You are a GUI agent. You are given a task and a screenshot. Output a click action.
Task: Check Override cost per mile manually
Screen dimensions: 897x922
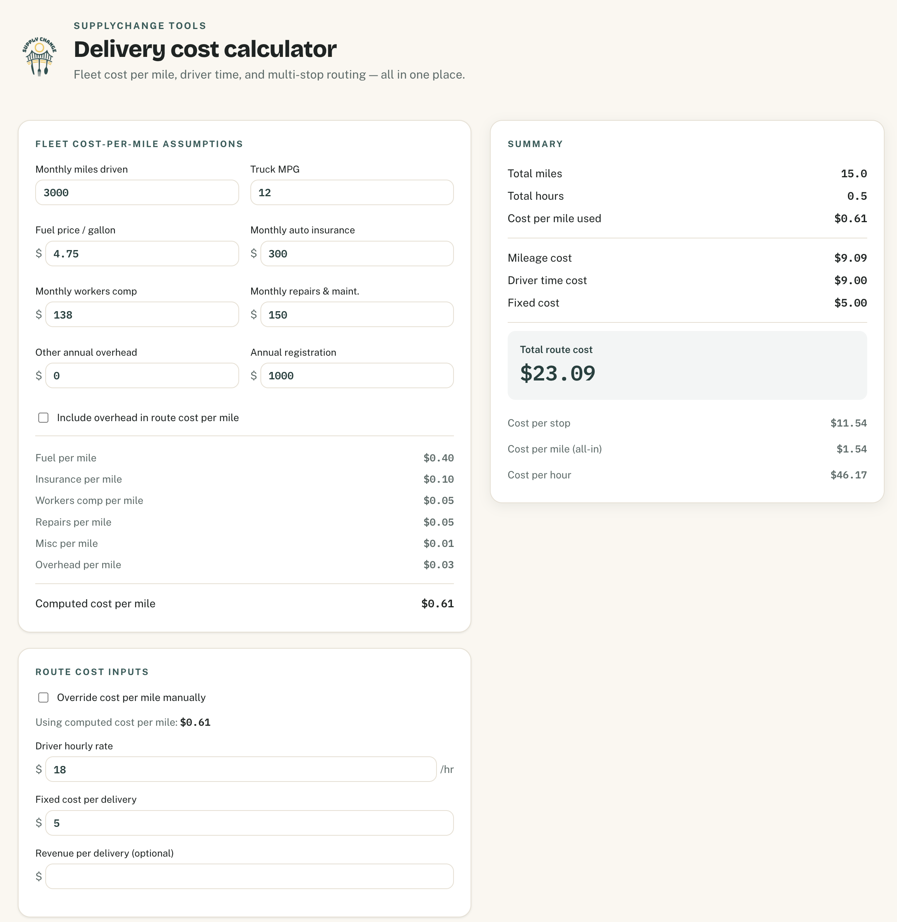click(x=43, y=698)
